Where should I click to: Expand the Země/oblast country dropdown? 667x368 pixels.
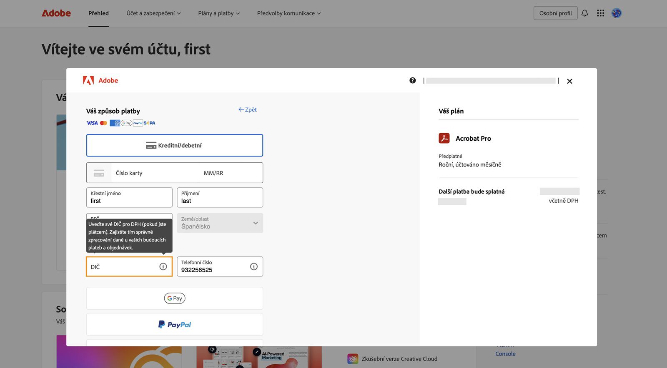pyautogui.click(x=220, y=223)
